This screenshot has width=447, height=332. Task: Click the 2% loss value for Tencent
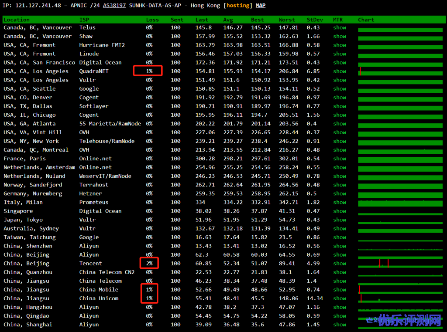(149, 263)
